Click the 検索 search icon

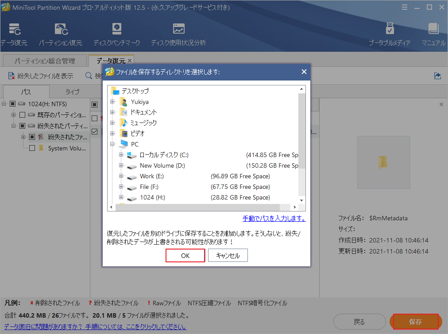tap(89, 76)
